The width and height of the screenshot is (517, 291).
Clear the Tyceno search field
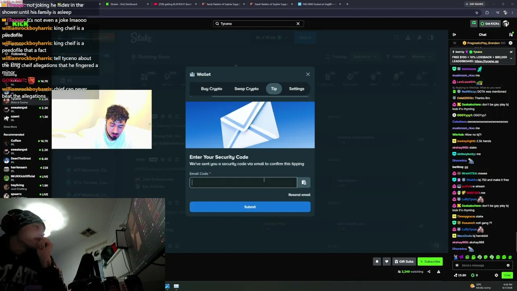pyautogui.click(x=298, y=23)
